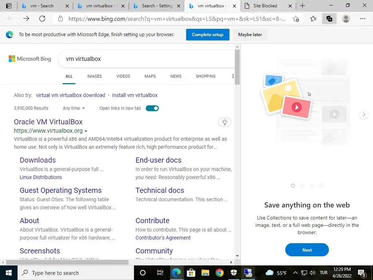The height and width of the screenshot is (280, 373).
Task: Open more search categories via the three dots
Action: pyautogui.click(x=233, y=76)
